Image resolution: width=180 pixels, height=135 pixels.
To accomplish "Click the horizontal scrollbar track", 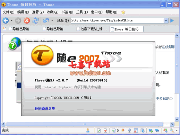I will [166, 124].
